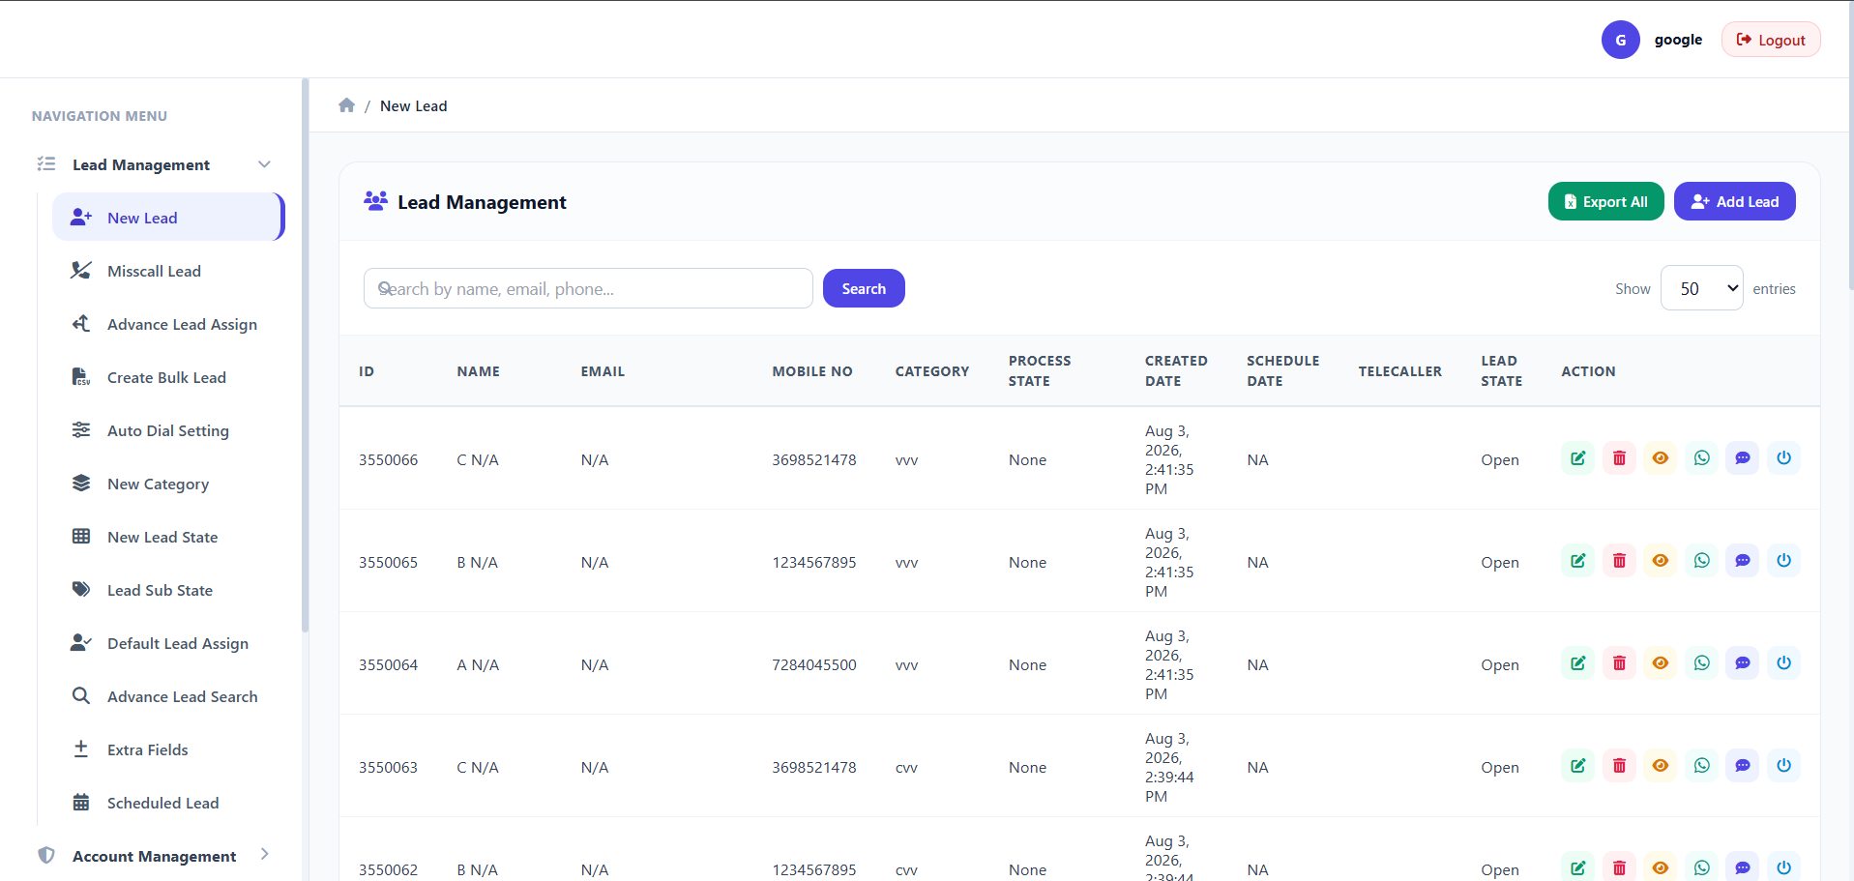The height and width of the screenshot is (881, 1854).
Task: Expand the Account Management menu section
Action: pyautogui.click(x=155, y=856)
